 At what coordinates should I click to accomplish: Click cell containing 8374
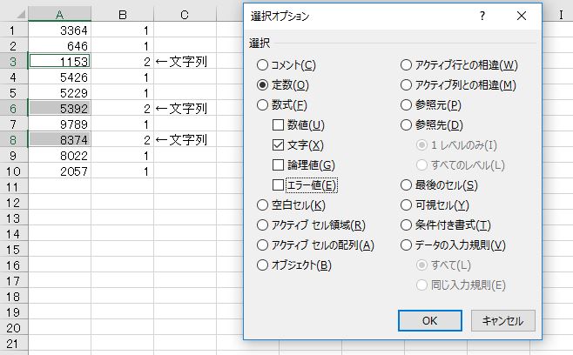[x=59, y=140]
